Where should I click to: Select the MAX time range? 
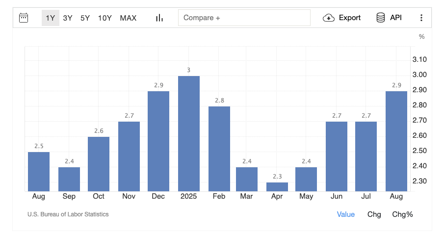(128, 18)
